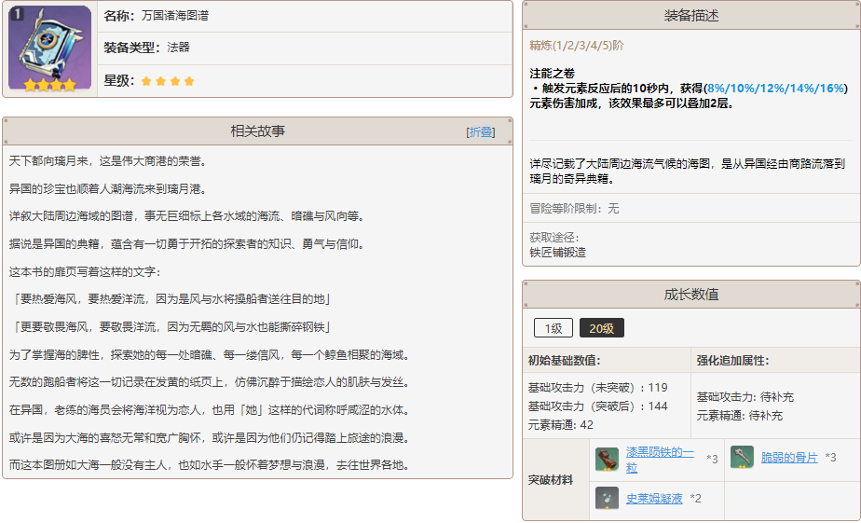Screen dimensions: 861x523
Task: Click the 脆弱的骨片 material icon
Action: coord(742,457)
